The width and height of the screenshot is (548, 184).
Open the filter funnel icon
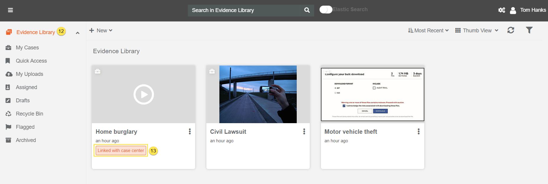[529, 30]
